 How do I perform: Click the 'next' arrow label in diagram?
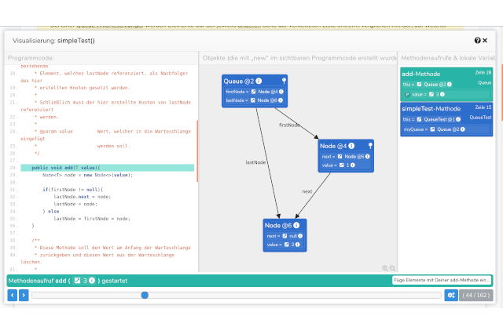click(307, 191)
